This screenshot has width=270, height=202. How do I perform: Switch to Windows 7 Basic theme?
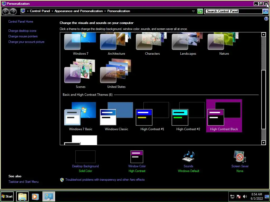click(80, 116)
